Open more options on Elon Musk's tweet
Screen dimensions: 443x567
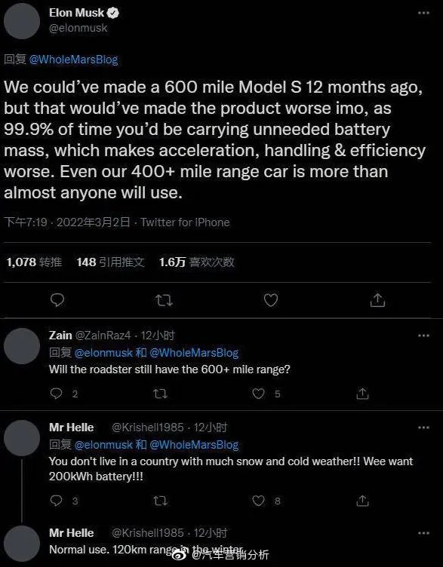point(423,13)
